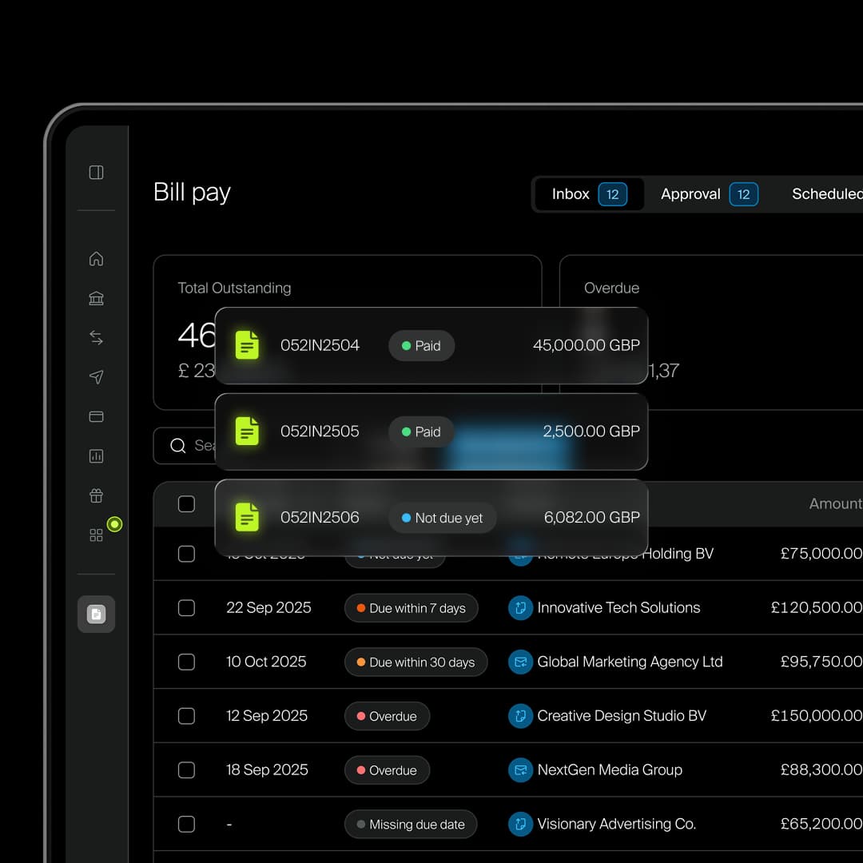Switch to the Approval tab
Viewport: 863px width, 863px height.
(x=710, y=194)
